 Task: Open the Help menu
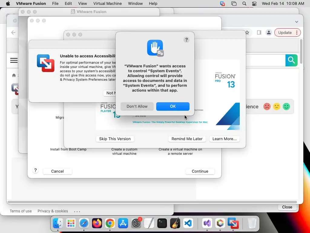tap(153, 4)
